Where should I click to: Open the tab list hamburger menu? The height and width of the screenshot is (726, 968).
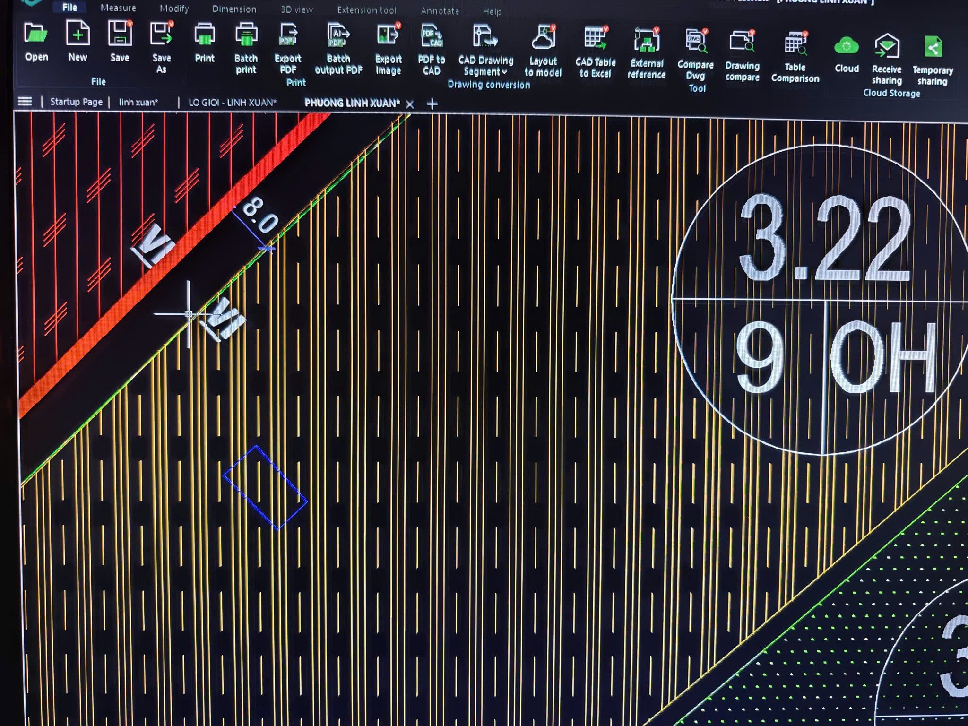pyautogui.click(x=25, y=101)
